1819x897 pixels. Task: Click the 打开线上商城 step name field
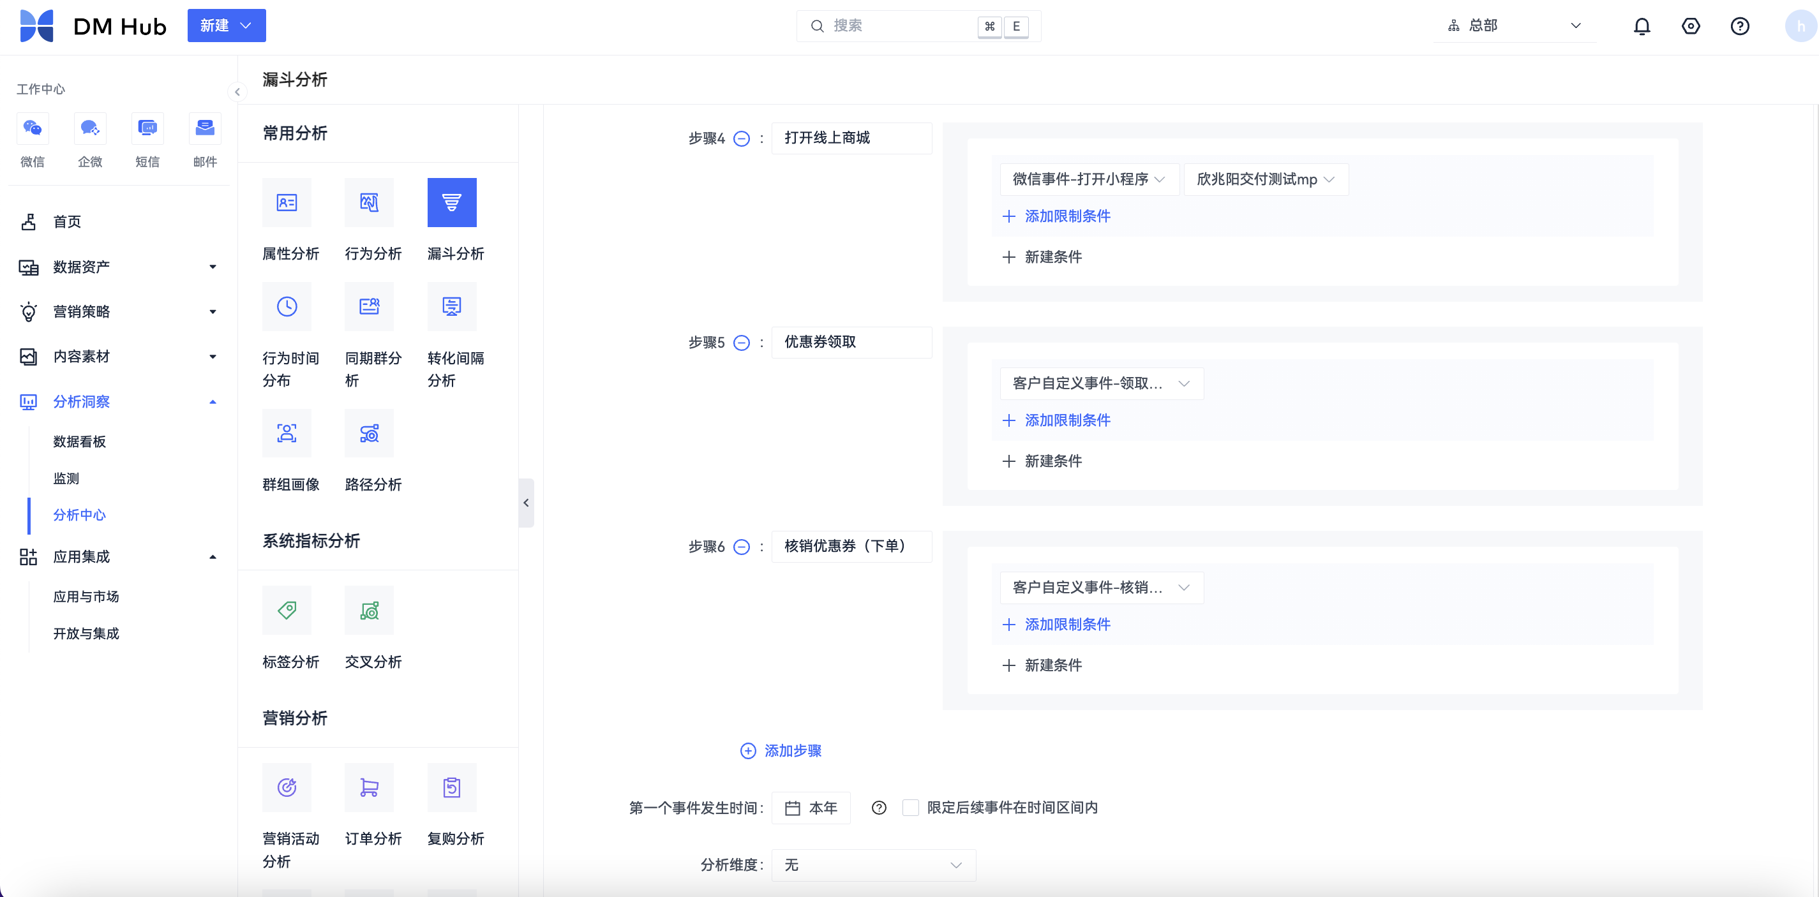pos(851,138)
